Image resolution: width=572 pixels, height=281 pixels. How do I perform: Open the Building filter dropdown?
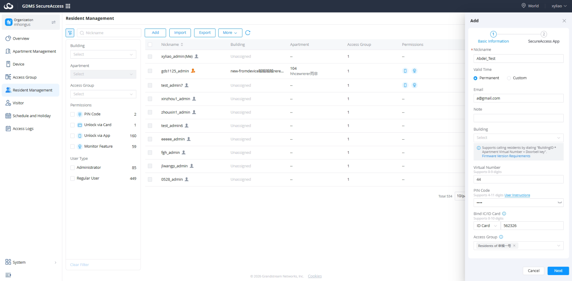tap(103, 54)
